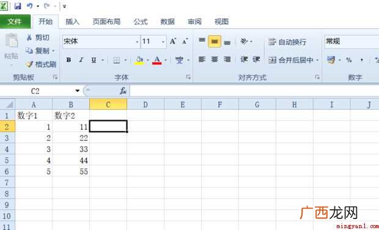Click the Name Box showing C2
The image size is (379, 230).
click(x=35, y=92)
